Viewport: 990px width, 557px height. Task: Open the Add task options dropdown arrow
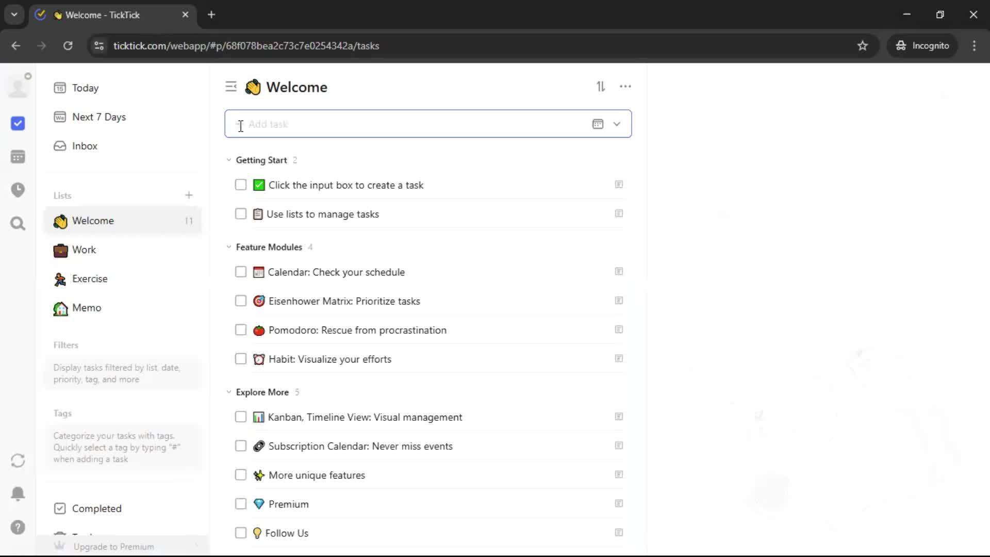[617, 124]
